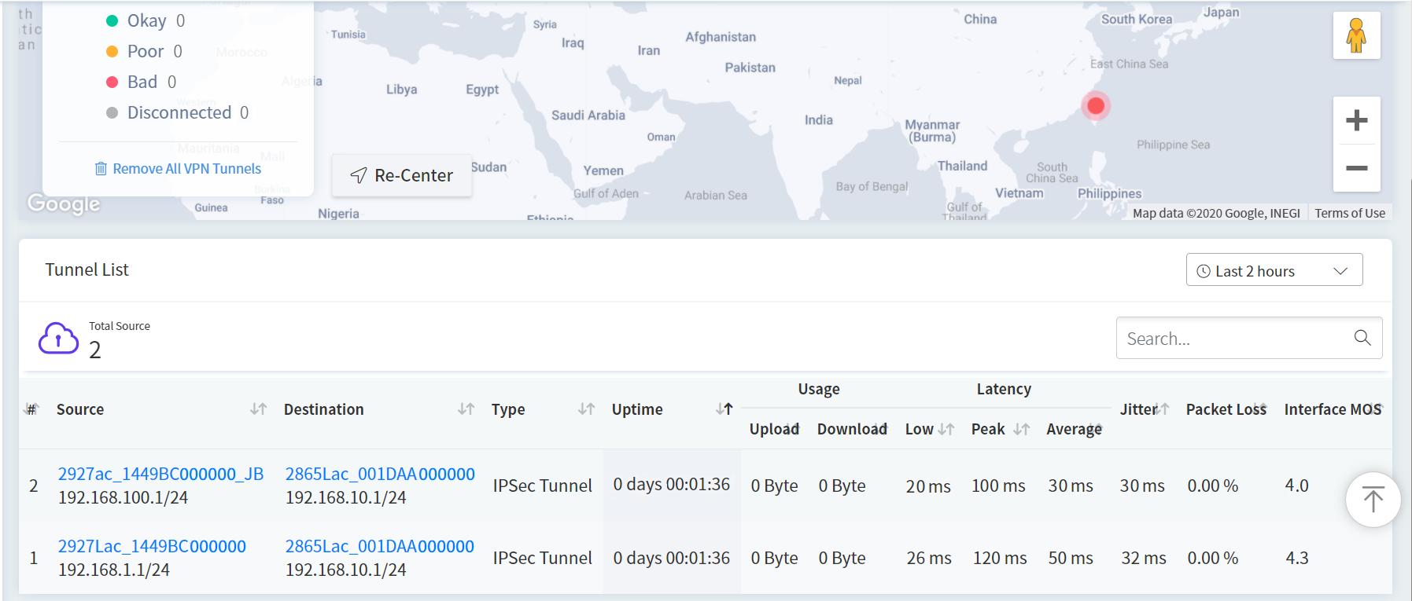The image size is (1412, 601).
Task: Open destination 2865Lac_001DAA000000 link in row 1
Action: tap(380, 546)
